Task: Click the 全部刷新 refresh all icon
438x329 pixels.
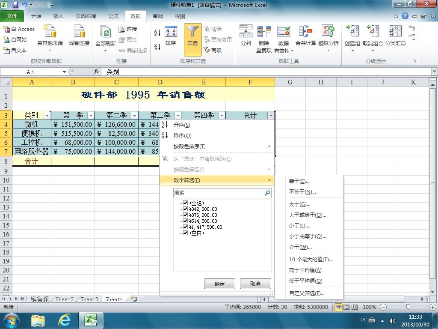Action: pyautogui.click(x=106, y=32)
